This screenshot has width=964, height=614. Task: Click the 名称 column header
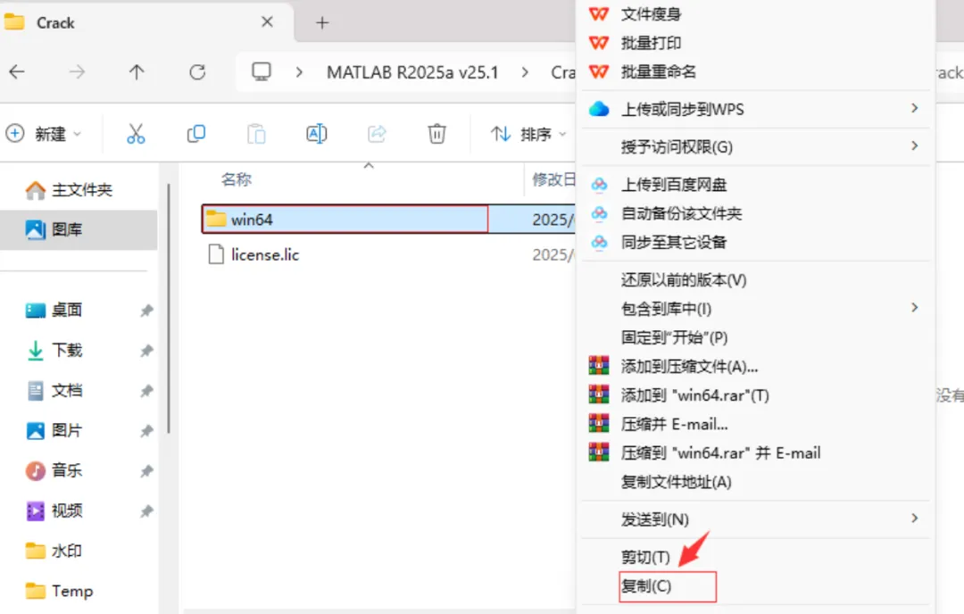click(236, 179)
